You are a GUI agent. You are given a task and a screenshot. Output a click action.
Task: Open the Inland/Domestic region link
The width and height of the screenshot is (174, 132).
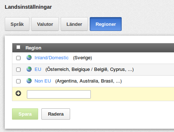tap(52, 58)
